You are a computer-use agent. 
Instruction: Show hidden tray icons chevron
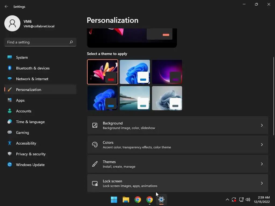tap(227, 200)
